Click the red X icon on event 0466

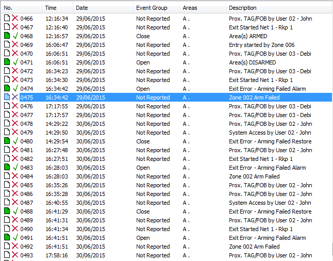click(15, 19)
